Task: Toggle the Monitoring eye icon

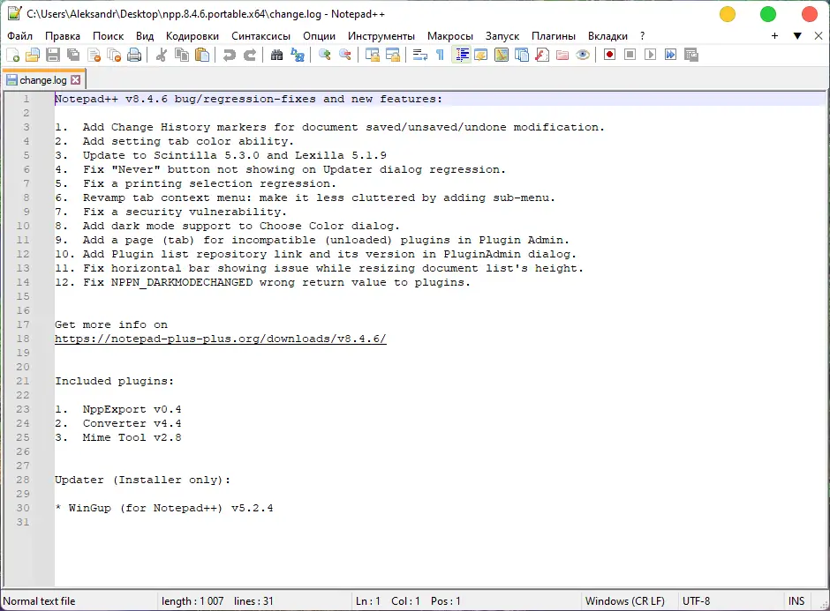Action: click(x=583, y=55)
